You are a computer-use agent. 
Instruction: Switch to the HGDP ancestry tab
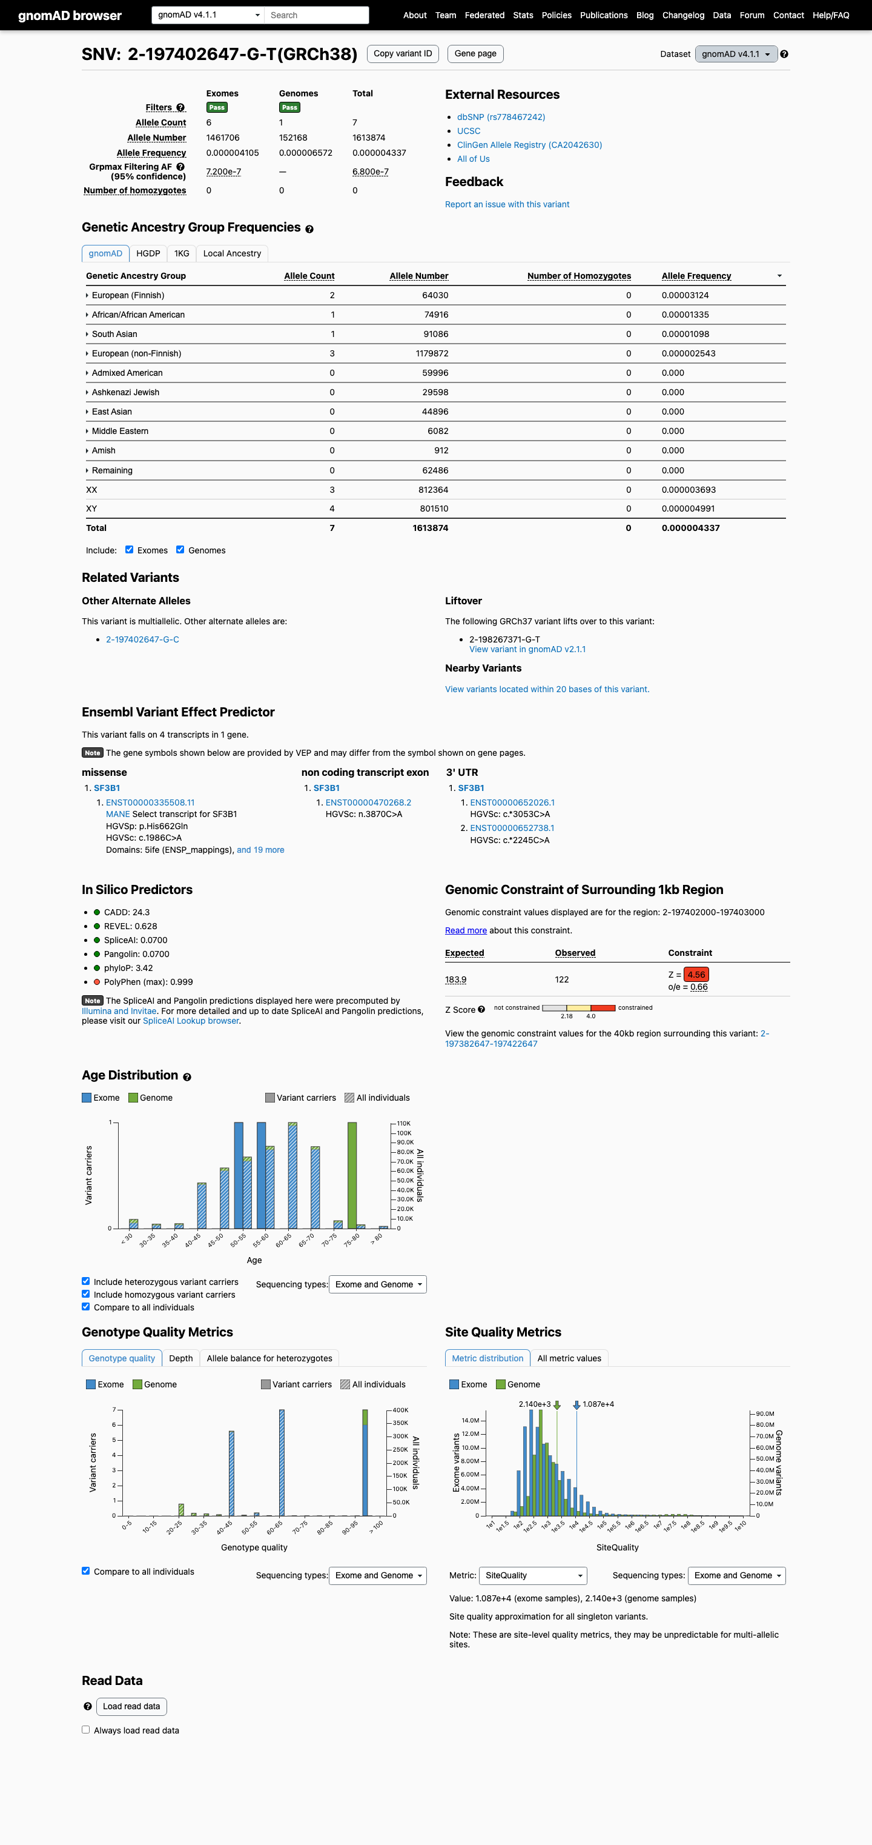pos(148,253)
